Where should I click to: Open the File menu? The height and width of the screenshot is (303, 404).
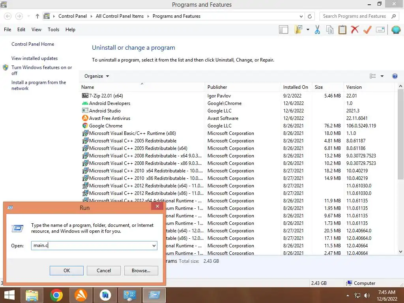click(7, 30)
